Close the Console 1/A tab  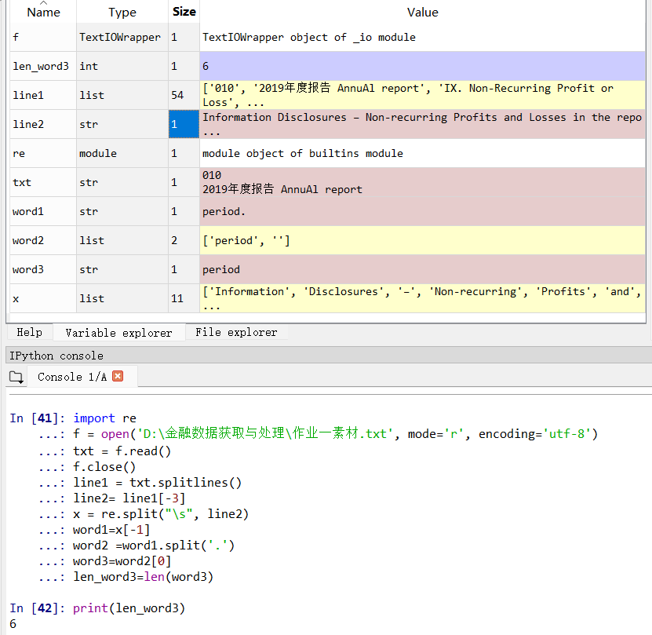pos(118,376)
